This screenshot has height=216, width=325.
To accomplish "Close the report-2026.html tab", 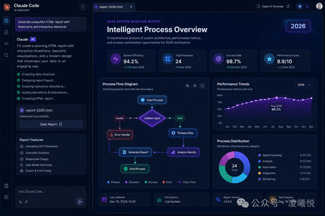I will pyautogui.click(x=131, y=7).
